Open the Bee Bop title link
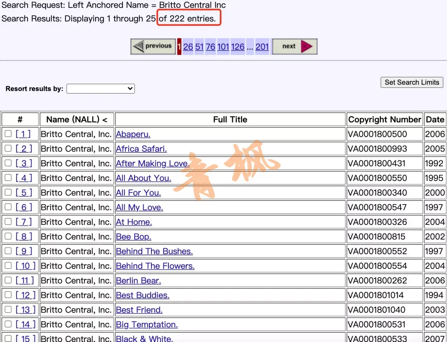Viewport: 447px width, 342px height. coord(133,236)
